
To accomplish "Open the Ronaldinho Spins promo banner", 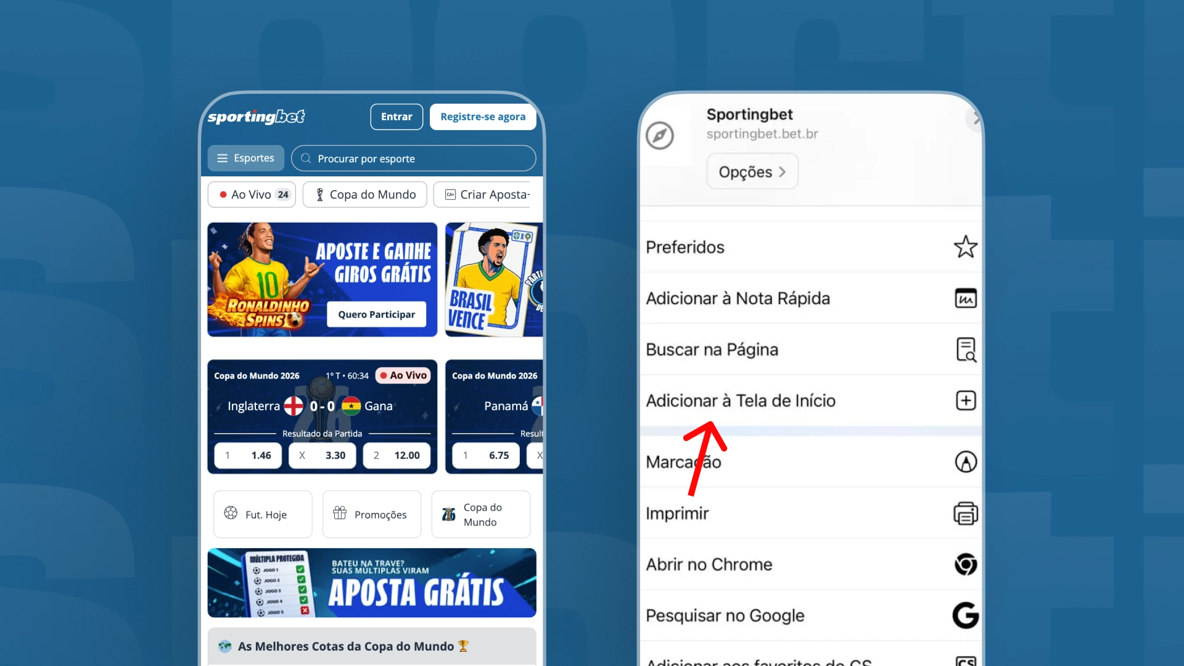I will (x=322, y=279).
